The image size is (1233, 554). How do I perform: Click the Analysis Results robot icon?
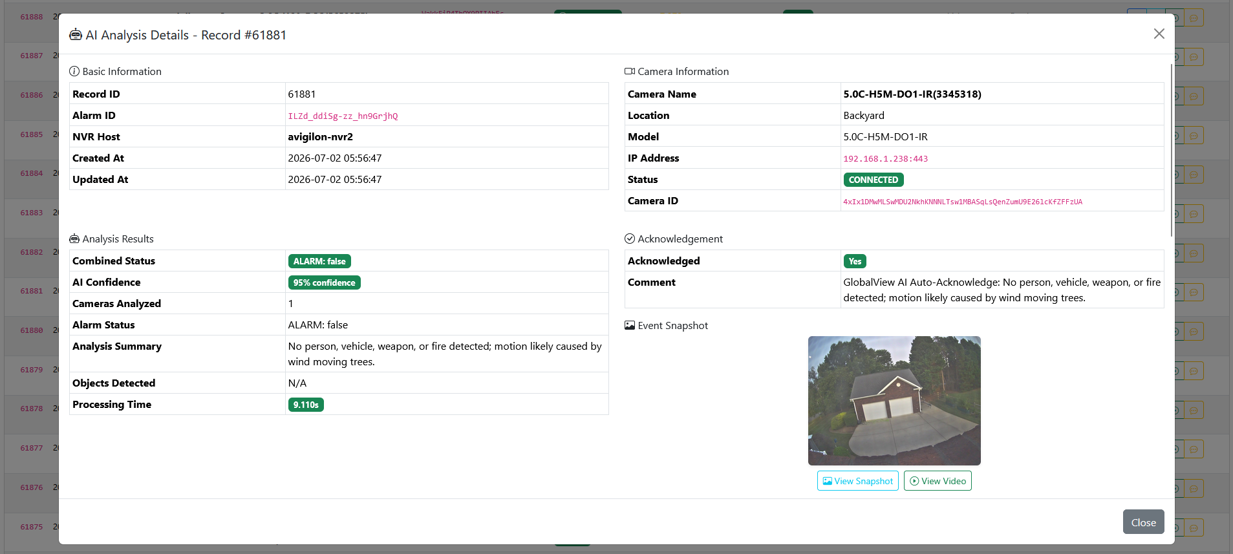pos(74,239)
